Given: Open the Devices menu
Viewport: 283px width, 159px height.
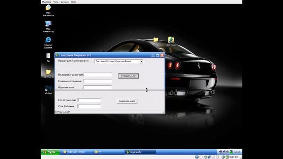Looking at the screenshot, I should [x=65, y=2].
